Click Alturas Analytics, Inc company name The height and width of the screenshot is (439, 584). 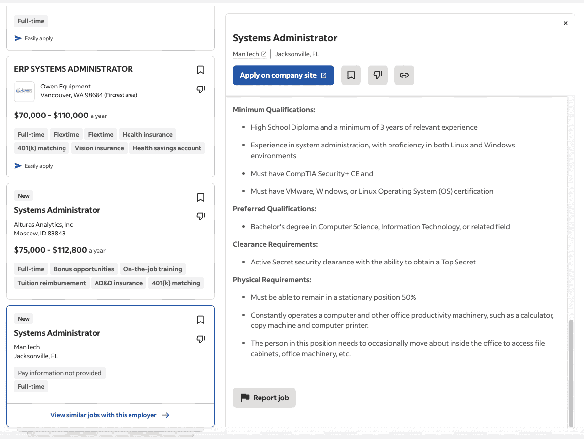click(x=43, y=225)
